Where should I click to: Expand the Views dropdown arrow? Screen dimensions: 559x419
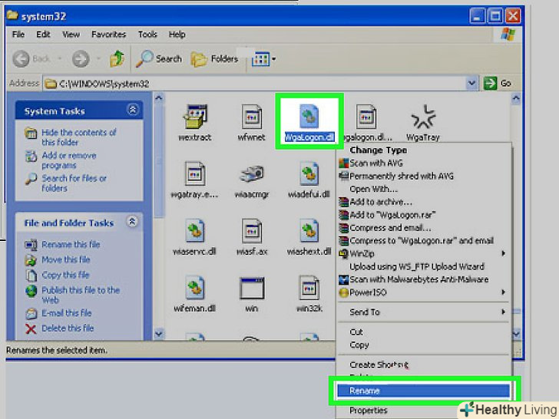[x=274, y=59]
